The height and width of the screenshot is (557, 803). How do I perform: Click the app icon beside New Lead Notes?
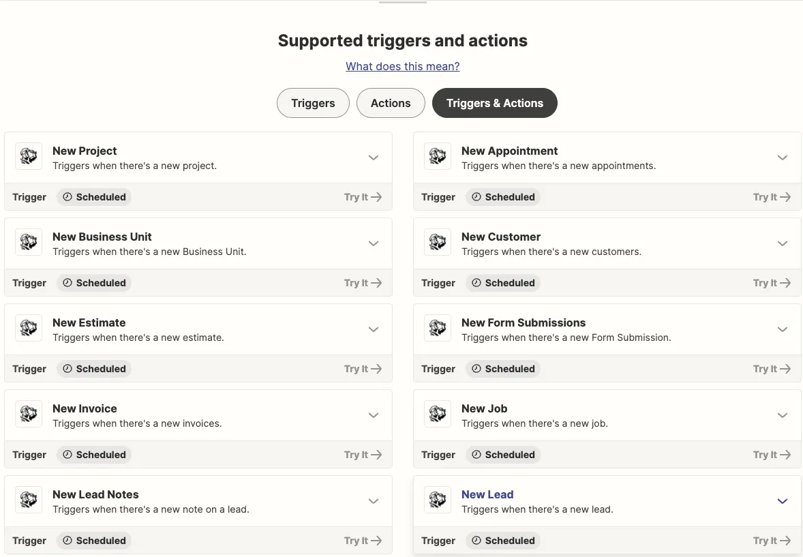(x=29, y=500)
